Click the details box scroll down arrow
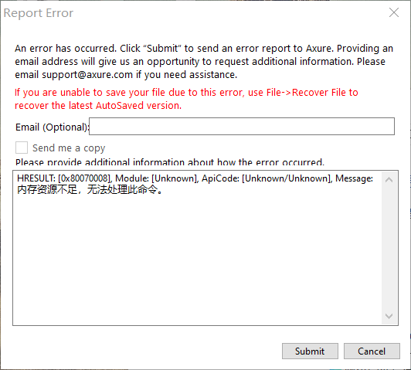 pos(389,316)
